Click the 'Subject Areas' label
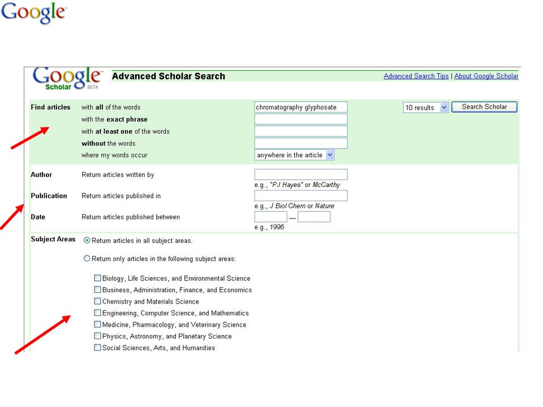 click(53, 239)
